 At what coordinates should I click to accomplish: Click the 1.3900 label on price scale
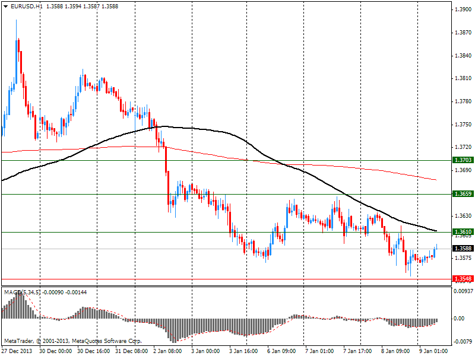(x=463, y=10)
